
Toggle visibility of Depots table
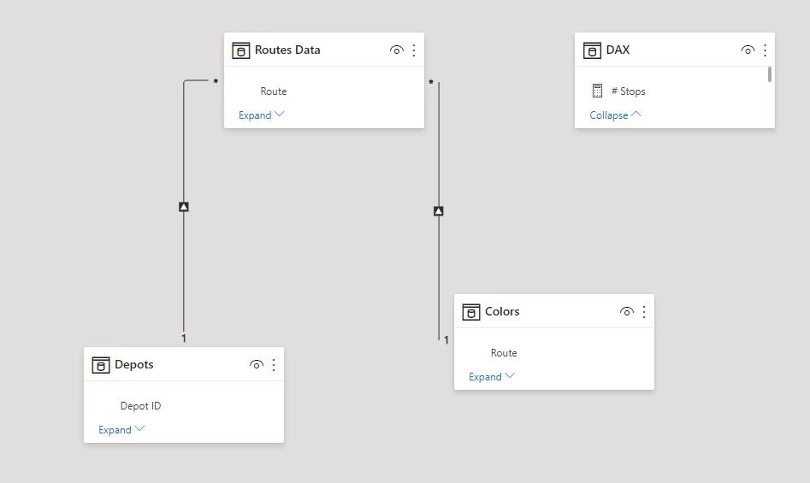257,365
